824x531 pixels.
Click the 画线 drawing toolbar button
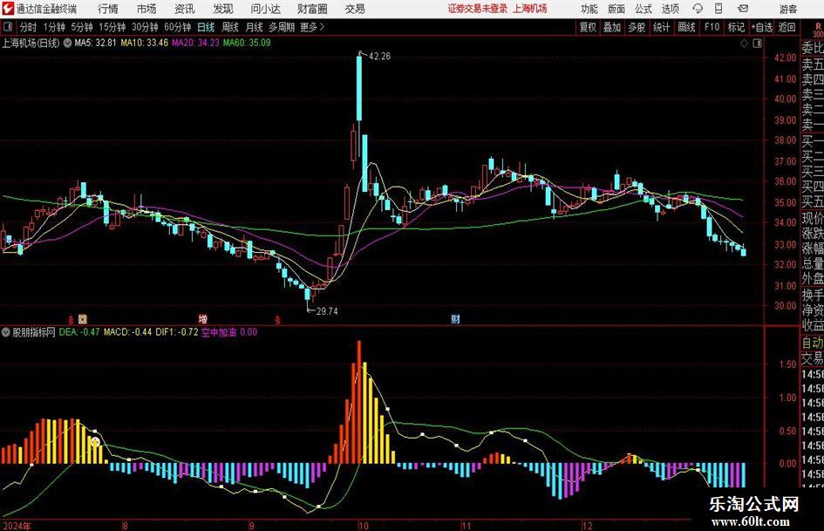pos(687,27)
